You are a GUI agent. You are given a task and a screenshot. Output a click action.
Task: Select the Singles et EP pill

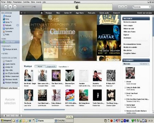point(51,67)
